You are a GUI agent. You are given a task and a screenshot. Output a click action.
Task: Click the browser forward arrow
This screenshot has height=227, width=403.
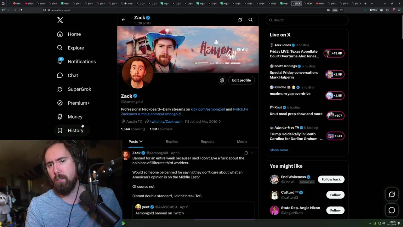click(x=15, y=10)
